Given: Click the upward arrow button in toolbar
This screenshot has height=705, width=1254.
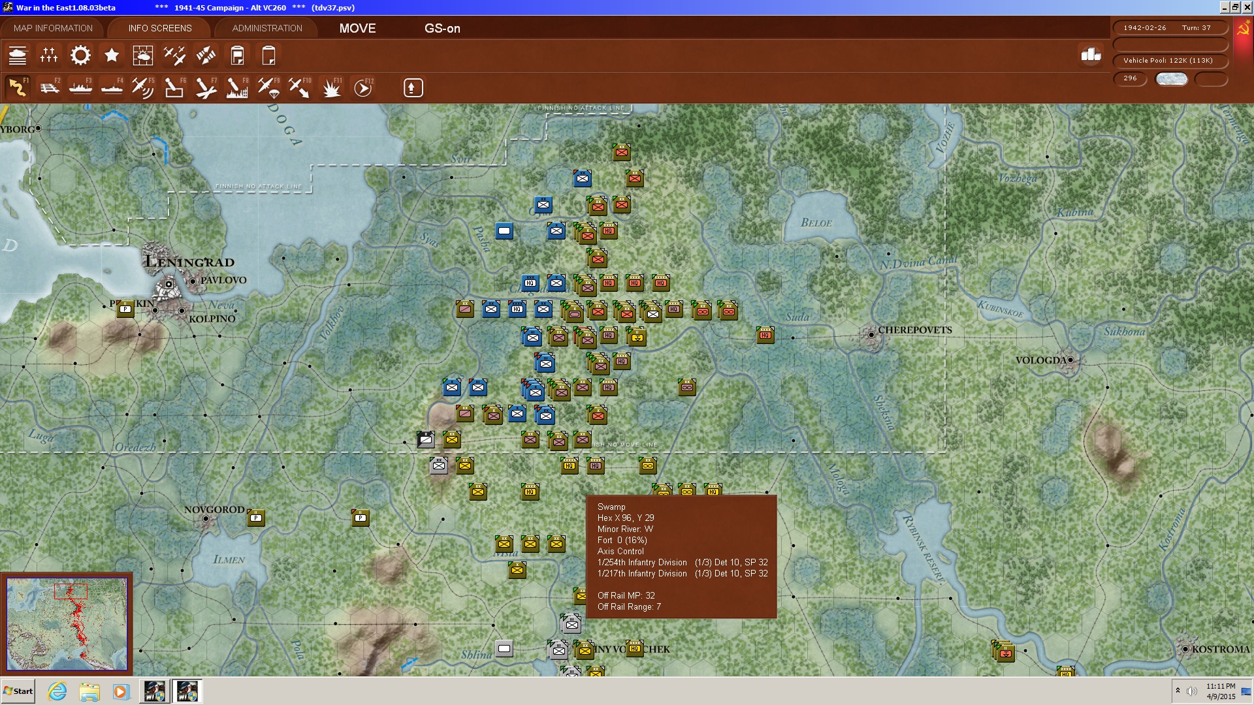Looking at the screenshot, I should click(x=413, y=87).
